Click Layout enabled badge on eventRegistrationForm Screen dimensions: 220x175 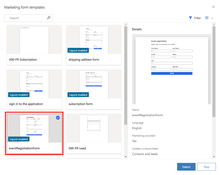click(x=19, y=139)
